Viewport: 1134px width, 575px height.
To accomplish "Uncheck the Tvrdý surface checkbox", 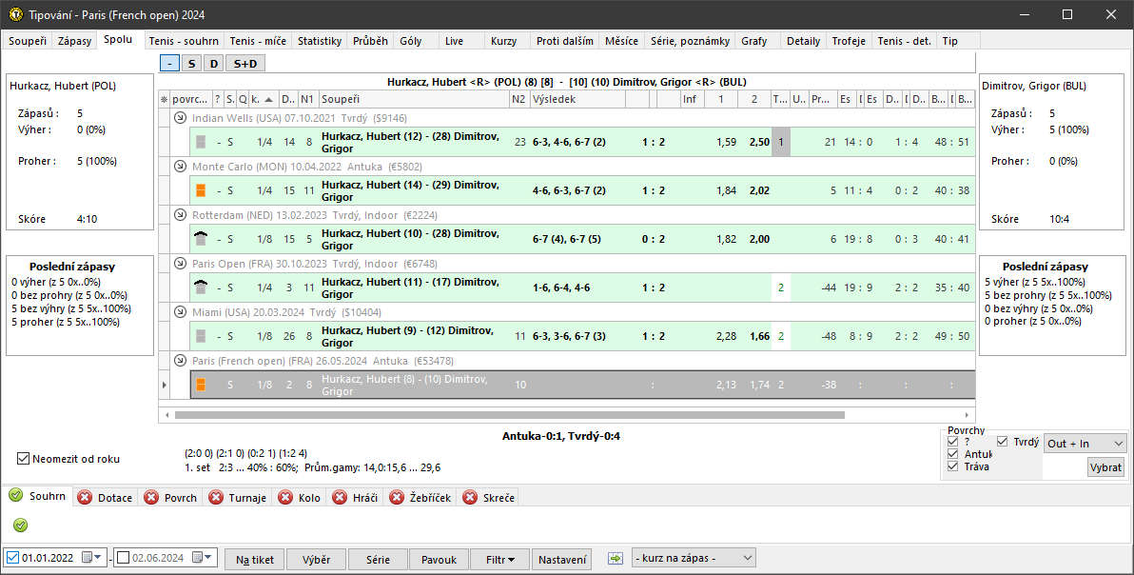I will [1003, 442].
